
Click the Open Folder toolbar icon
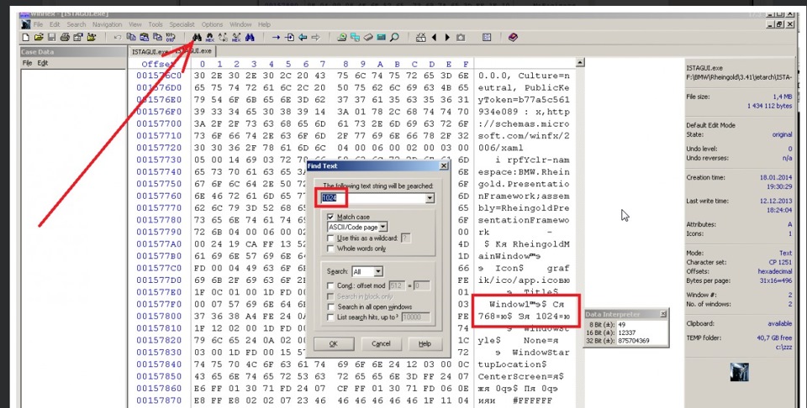point(92,38)
